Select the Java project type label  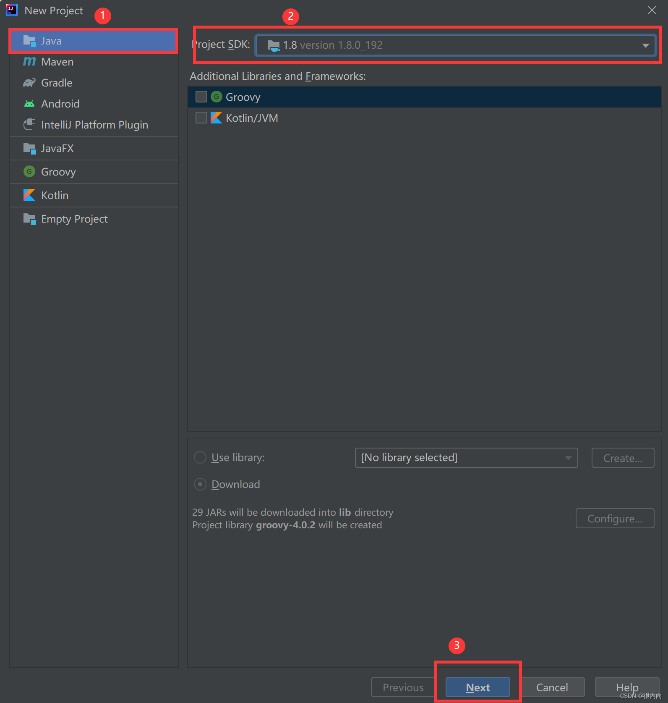coord(51,41)
